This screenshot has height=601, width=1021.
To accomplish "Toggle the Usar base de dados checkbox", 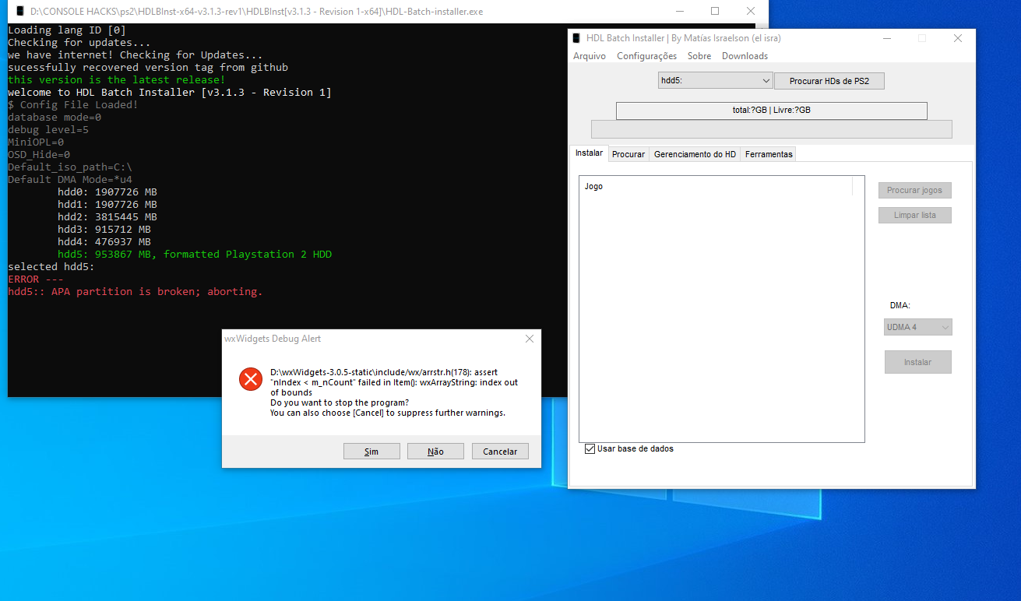I will (x=590, y=449).
